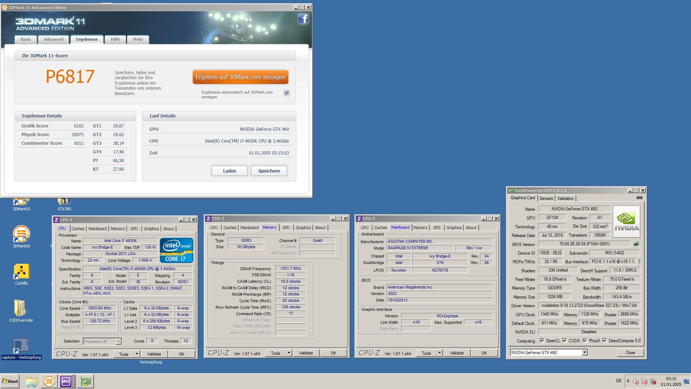Click the GPU-Z screenshot camera icon
The image size is (691, 389).
pyautogui.click(x=639, y=198)
